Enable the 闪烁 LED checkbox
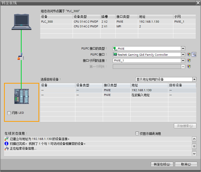Screen dimensions: 201x172 point(9,113)
